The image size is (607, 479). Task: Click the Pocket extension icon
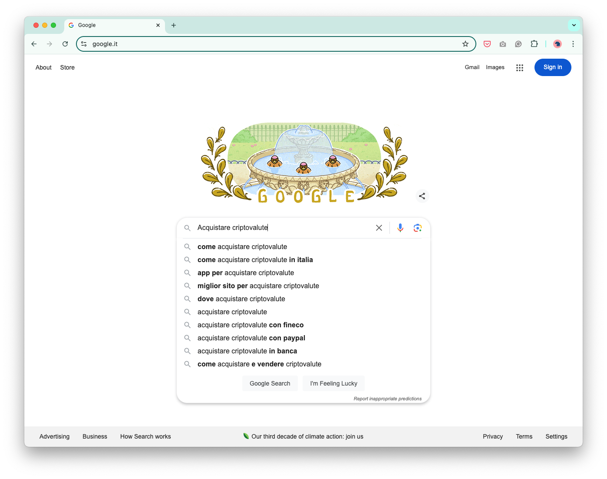pyautogui.click(x=487, y=44)
